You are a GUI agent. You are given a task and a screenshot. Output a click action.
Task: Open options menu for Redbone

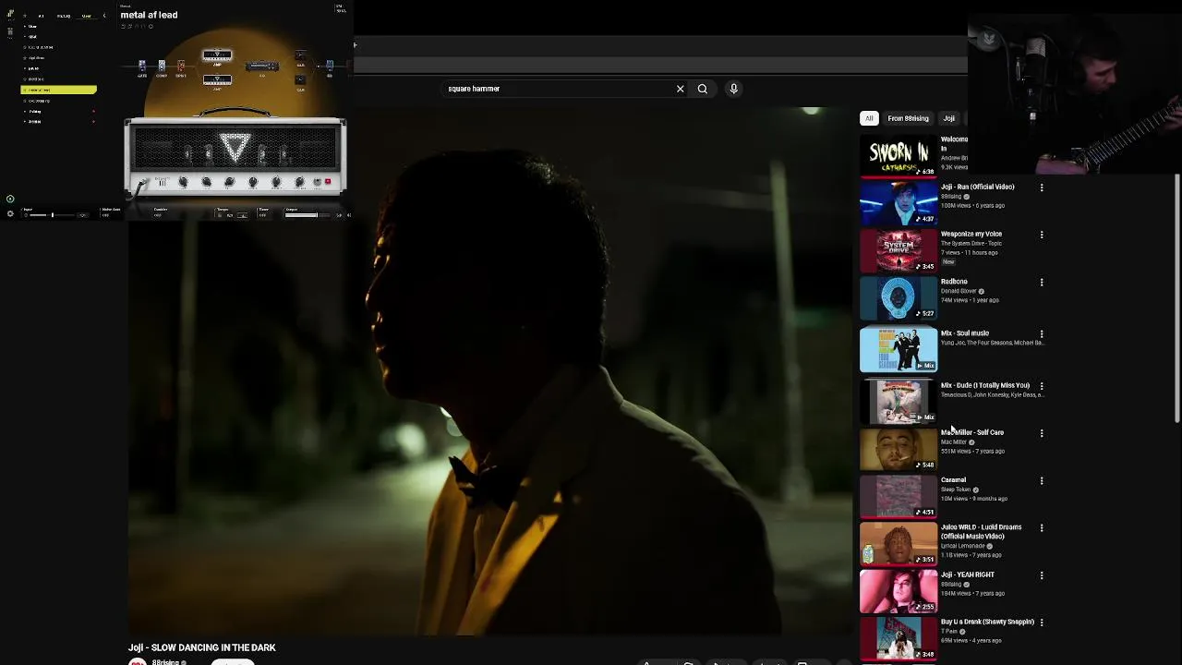click(1042, 283)
